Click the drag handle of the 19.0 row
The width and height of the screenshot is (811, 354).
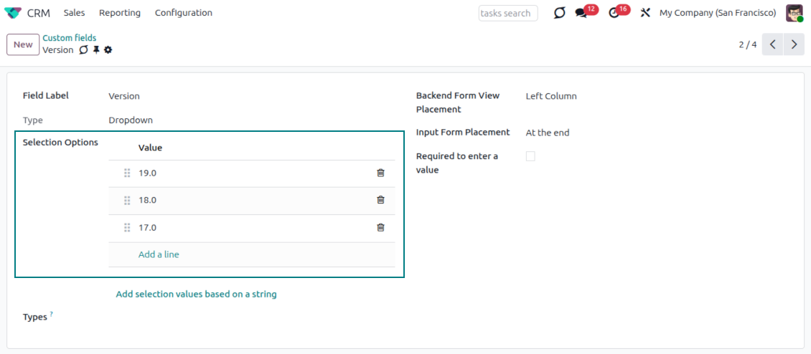tap(127, 173)
